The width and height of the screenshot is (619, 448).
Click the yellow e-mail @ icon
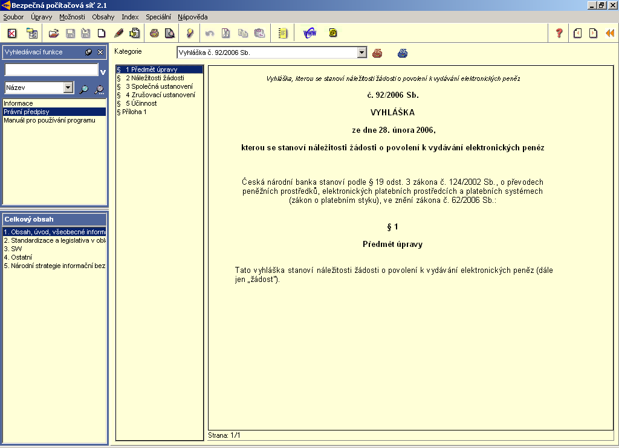[333, 33]
